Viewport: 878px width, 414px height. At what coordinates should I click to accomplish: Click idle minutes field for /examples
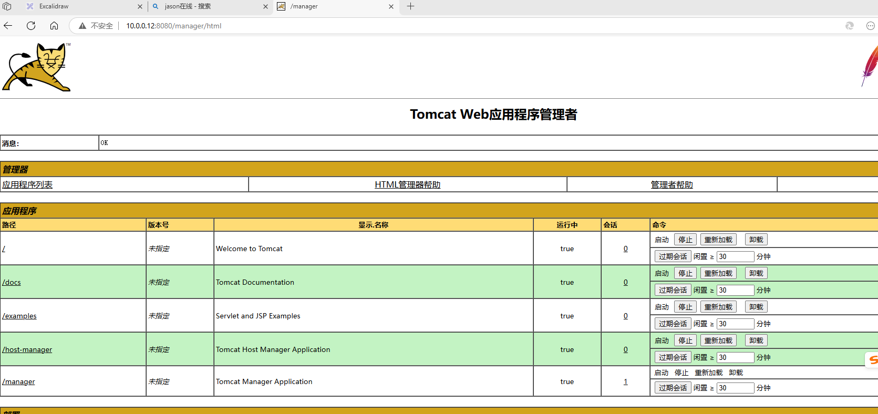(736, 324)
